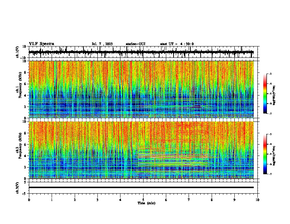Click the time axis tick label "5"

(143, 200)
